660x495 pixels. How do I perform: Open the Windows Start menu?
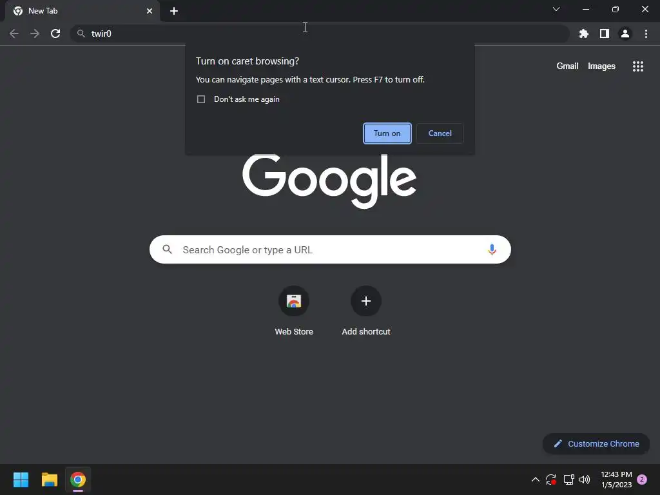pos(21,480)
